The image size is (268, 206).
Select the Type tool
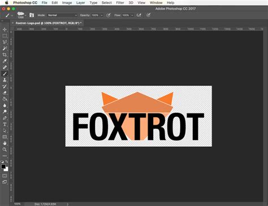click(5, 124)
